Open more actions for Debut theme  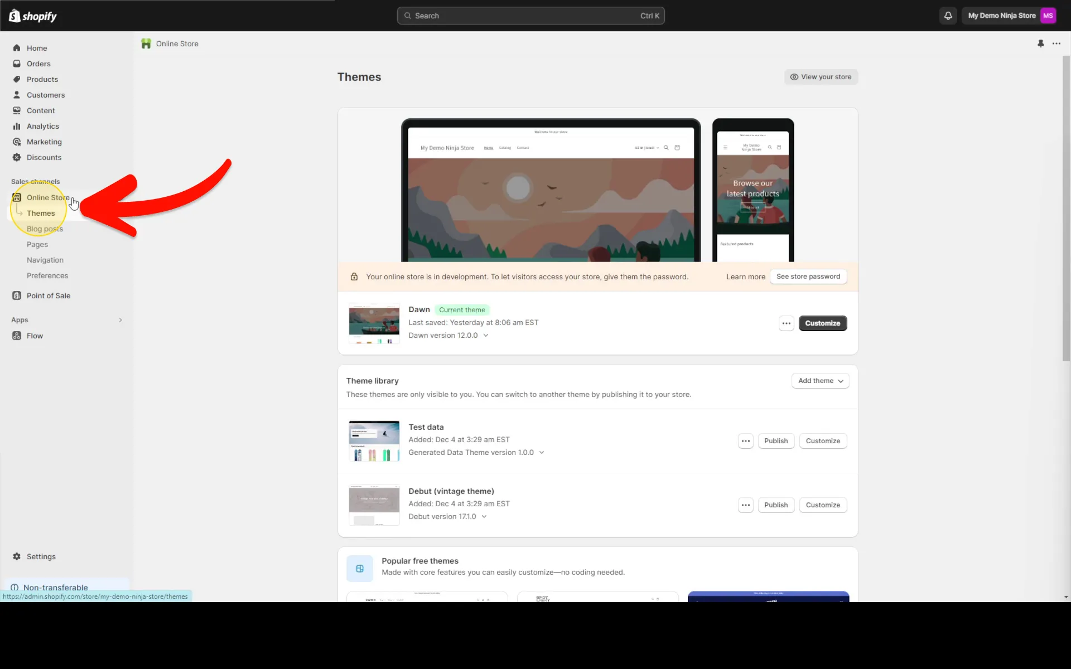(745, 505)
